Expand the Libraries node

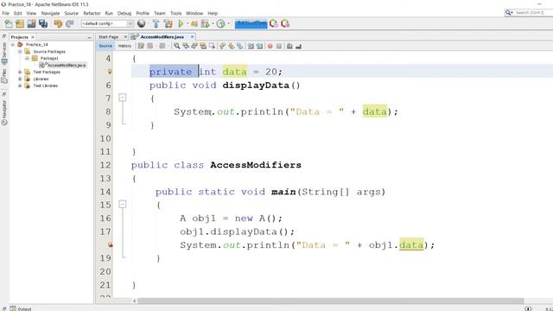coord(20,79)
